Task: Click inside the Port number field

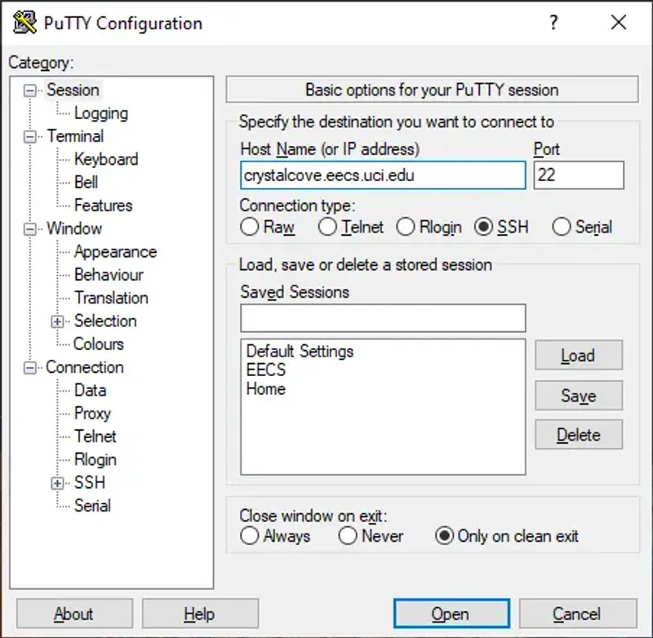Action: (579, 175)
